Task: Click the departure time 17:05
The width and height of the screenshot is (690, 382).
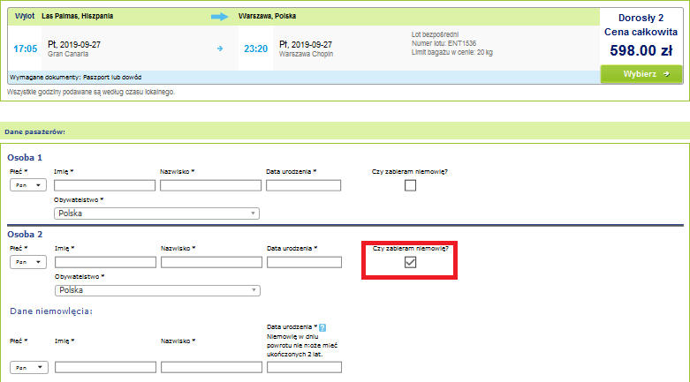Action: tap(25, 49)
